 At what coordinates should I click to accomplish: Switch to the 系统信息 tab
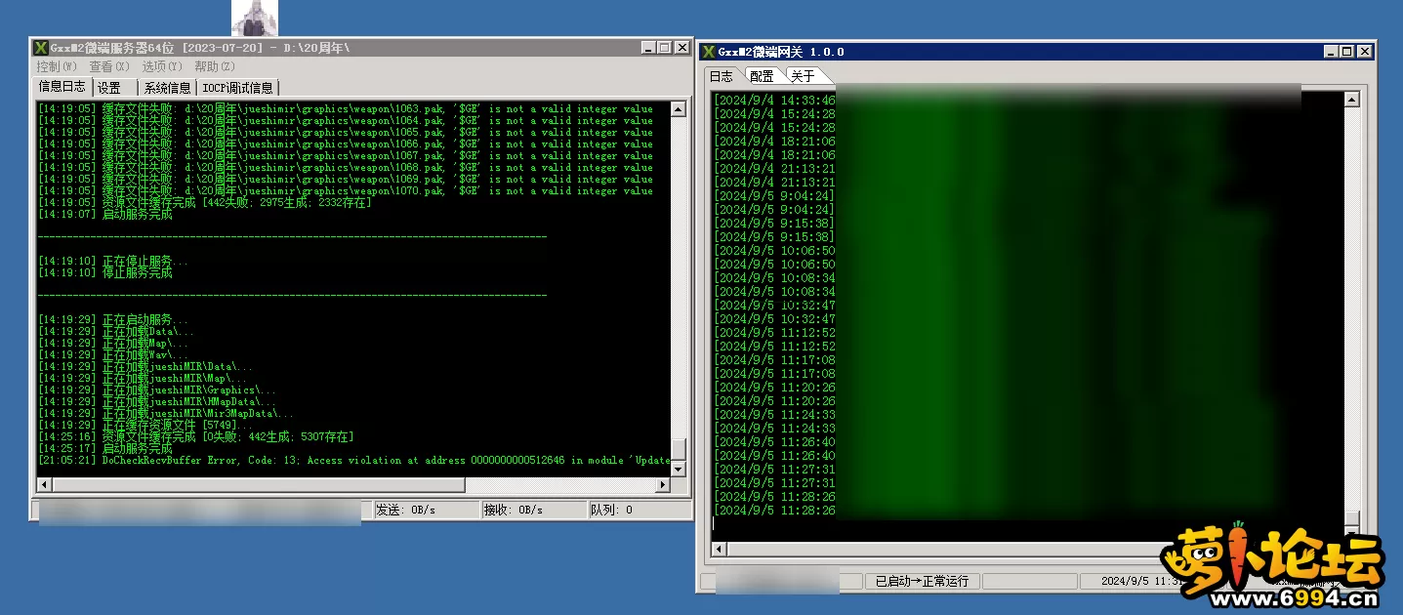[x=167, y=88]
